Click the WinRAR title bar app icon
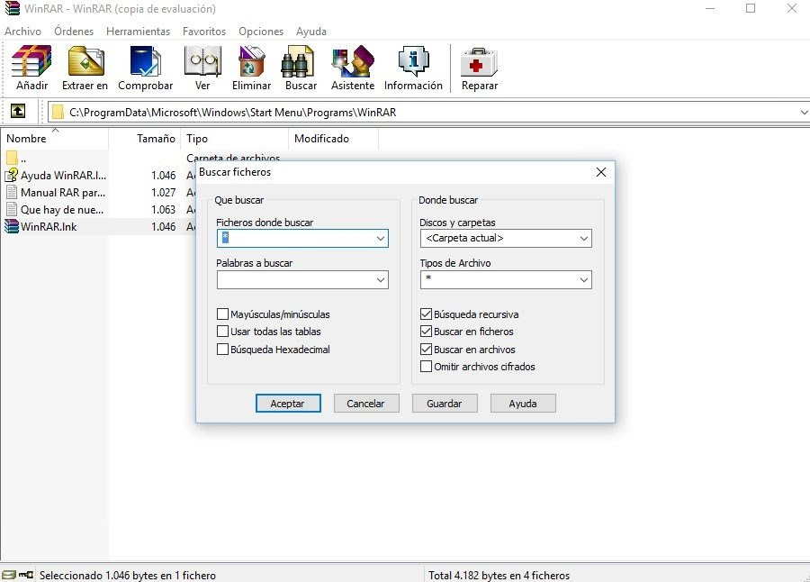The height and width of the screenshot is (582, 810). point(12,8)
